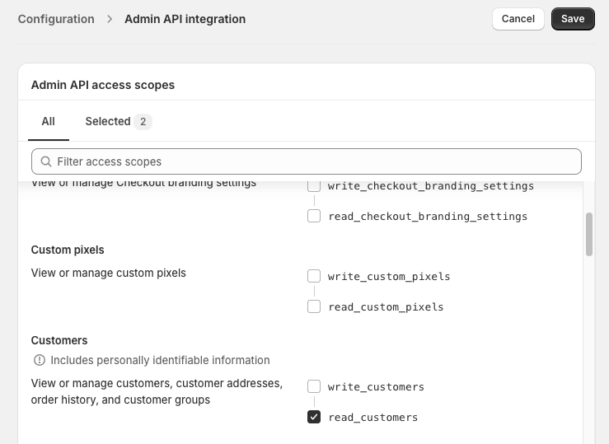609x444 pixels.
Task: Switch to the All scopes tab
Action: pos(48,121)
